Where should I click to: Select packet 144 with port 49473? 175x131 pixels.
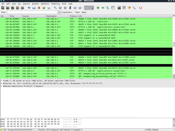coord(86,60)
